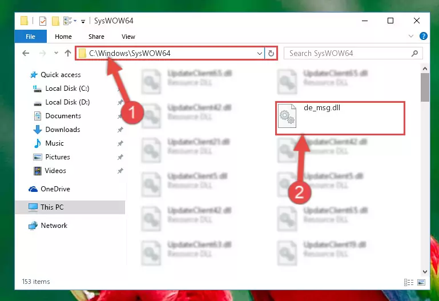The width and height of the screenshot is (439, 301).
Task: Maximize the SysWOW64 window
Action: [390, 21]
